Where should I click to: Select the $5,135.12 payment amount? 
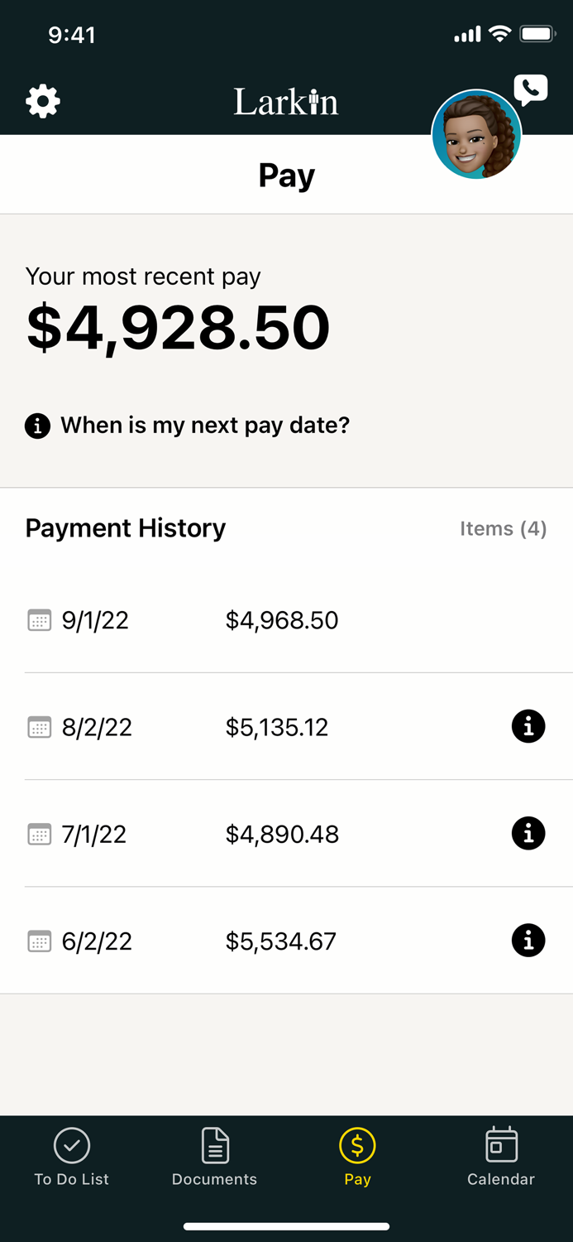point(277,727)
